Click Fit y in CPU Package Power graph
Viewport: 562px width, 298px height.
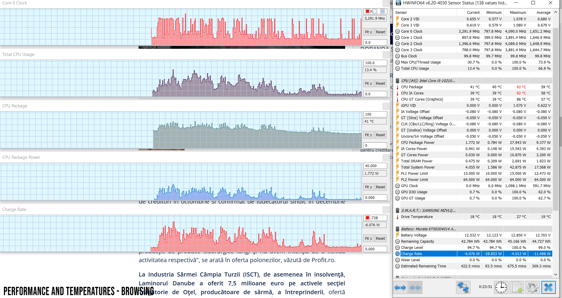369,187
